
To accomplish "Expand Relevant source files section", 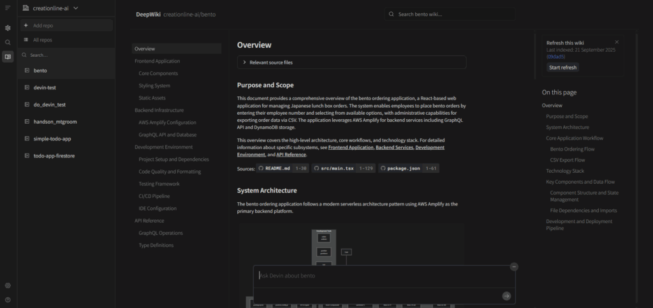I will tap(351, 62).
